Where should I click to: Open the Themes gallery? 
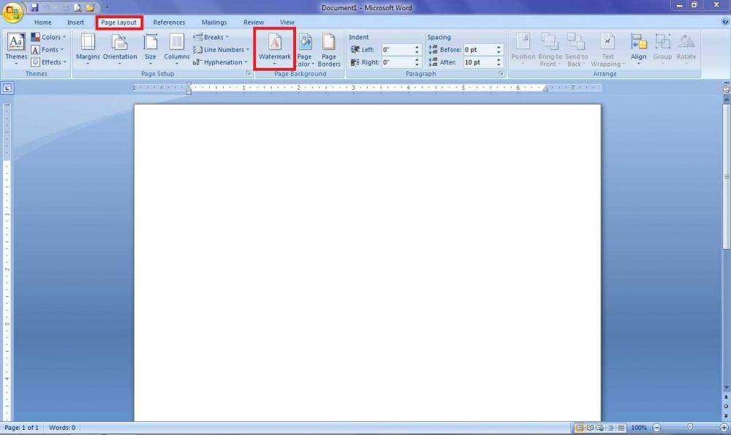(x=16, y=48)
